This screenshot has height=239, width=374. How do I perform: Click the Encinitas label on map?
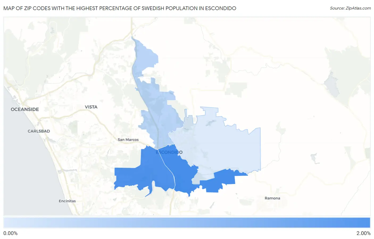click(x=67, y=201)
